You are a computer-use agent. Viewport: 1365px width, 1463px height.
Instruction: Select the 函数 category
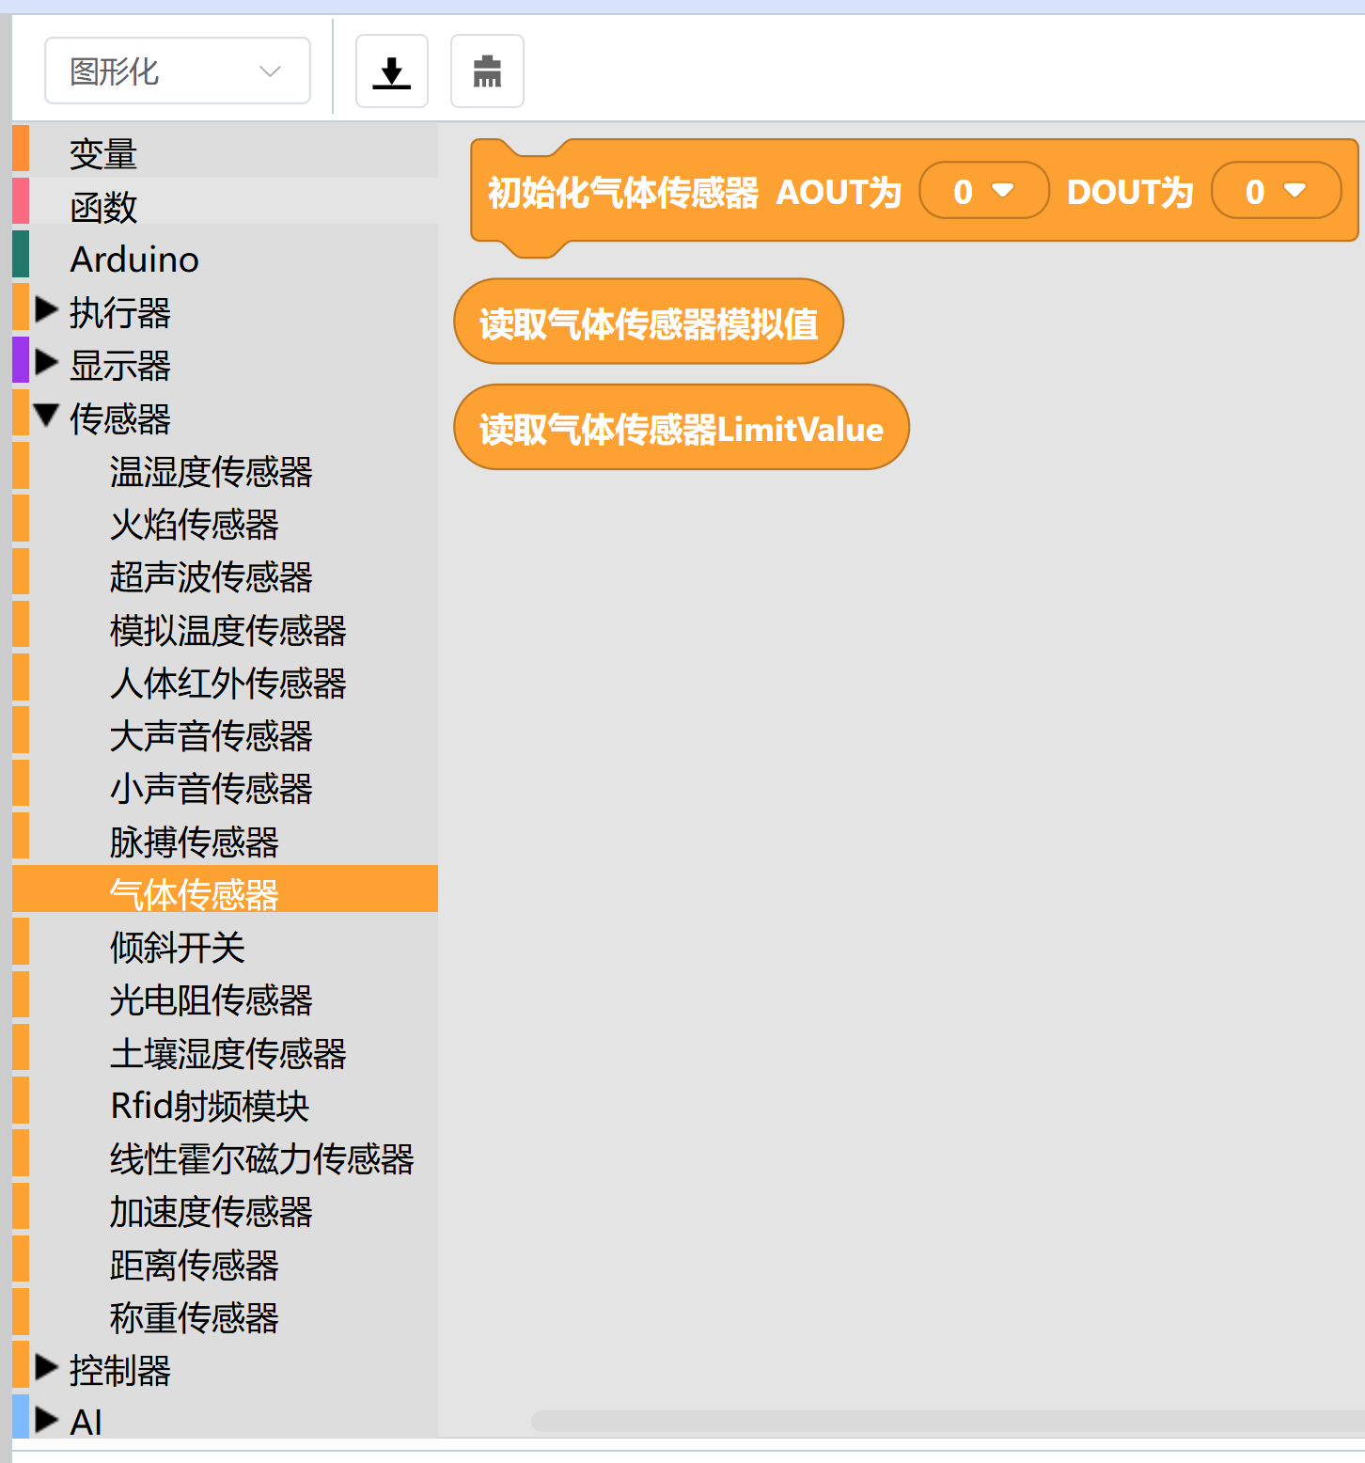(103, 207)
